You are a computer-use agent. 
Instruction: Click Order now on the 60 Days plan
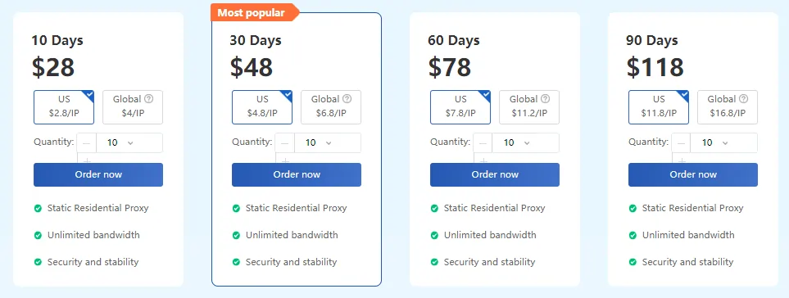(x=495, y=174)
